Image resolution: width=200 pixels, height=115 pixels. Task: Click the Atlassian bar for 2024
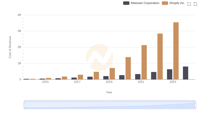185,73
